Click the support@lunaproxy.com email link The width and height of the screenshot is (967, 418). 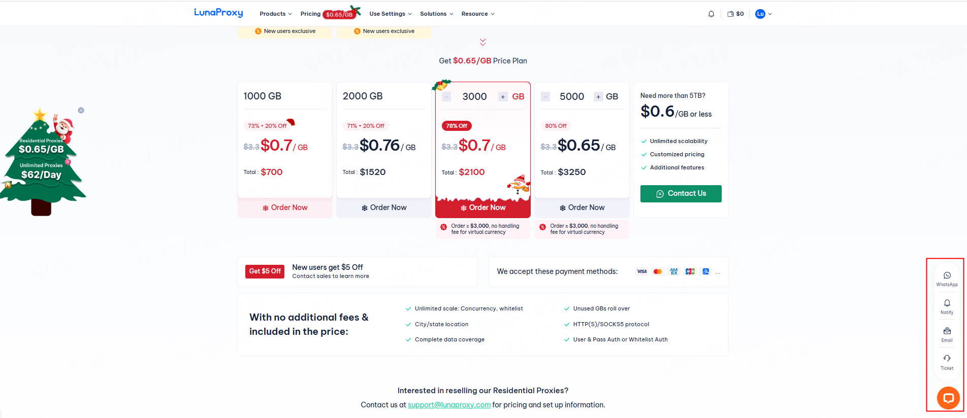point(449,405)
